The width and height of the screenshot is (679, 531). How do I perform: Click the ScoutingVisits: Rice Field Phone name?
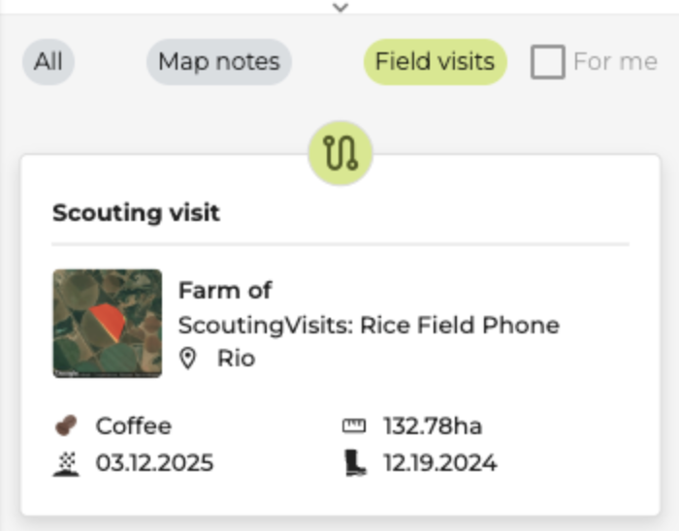[x=369, y=325]
